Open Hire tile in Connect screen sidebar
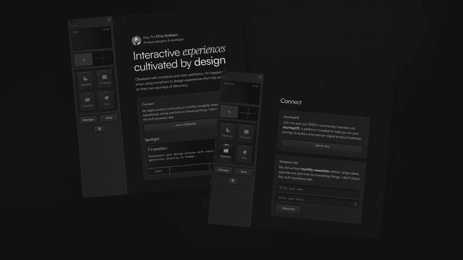The height and width of the screenshot is (260, 463). click(x=244, y=154)
